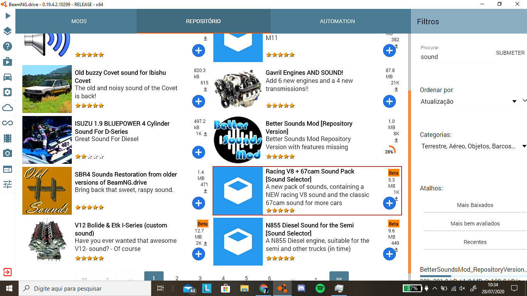Go to page 5 of results
The width and height of the screenshot is (527, 296).
(x=247, y=277)
